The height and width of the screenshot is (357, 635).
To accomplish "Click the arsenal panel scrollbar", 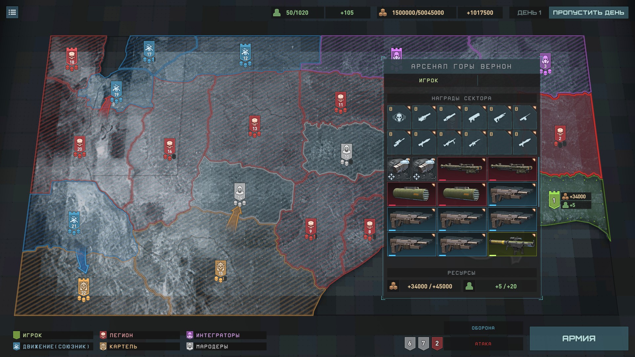I will [x=539, y=182].
